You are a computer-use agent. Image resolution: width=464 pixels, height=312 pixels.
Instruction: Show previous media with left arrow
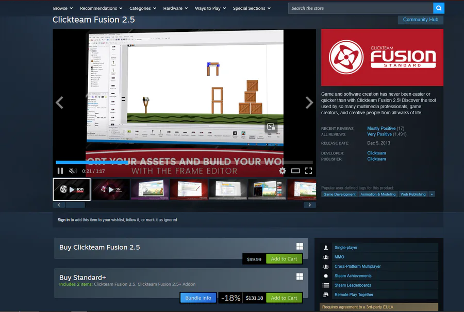59,103
